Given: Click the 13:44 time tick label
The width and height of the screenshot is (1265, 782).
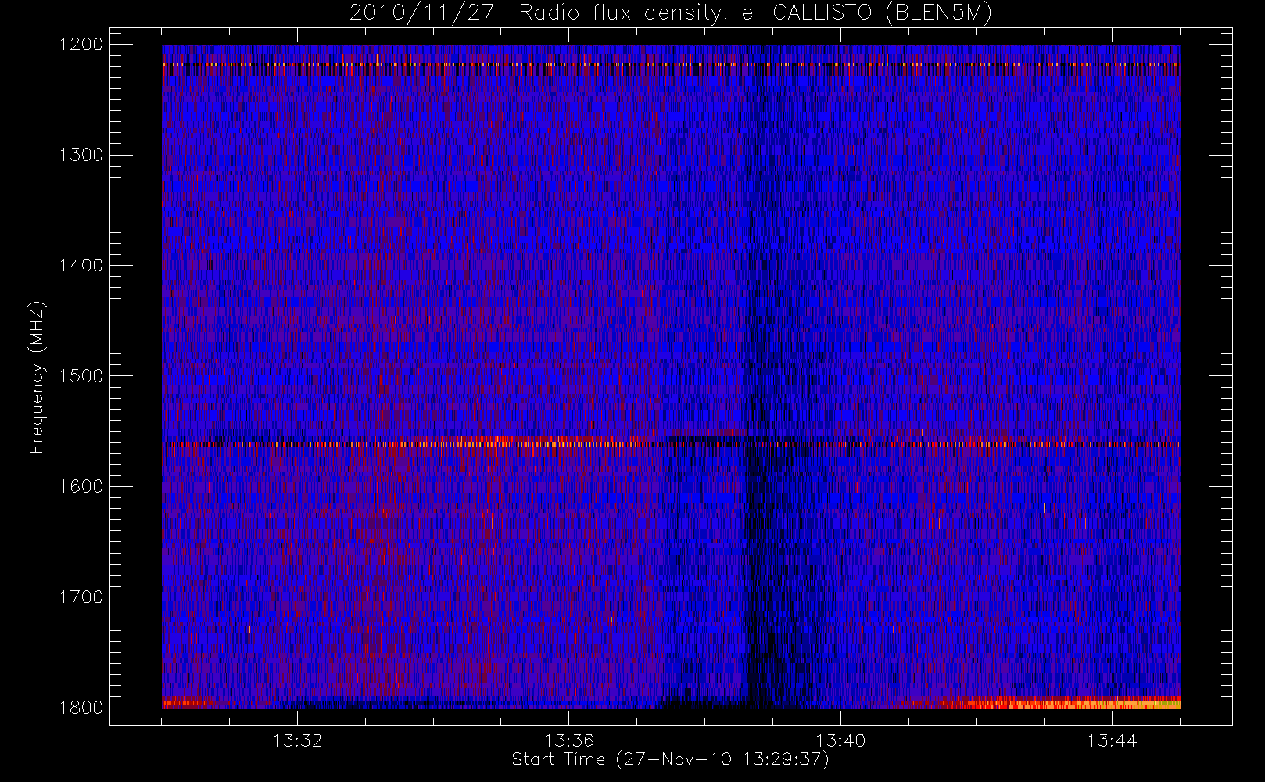Looking at the screenshot, I should [1112, 741].
